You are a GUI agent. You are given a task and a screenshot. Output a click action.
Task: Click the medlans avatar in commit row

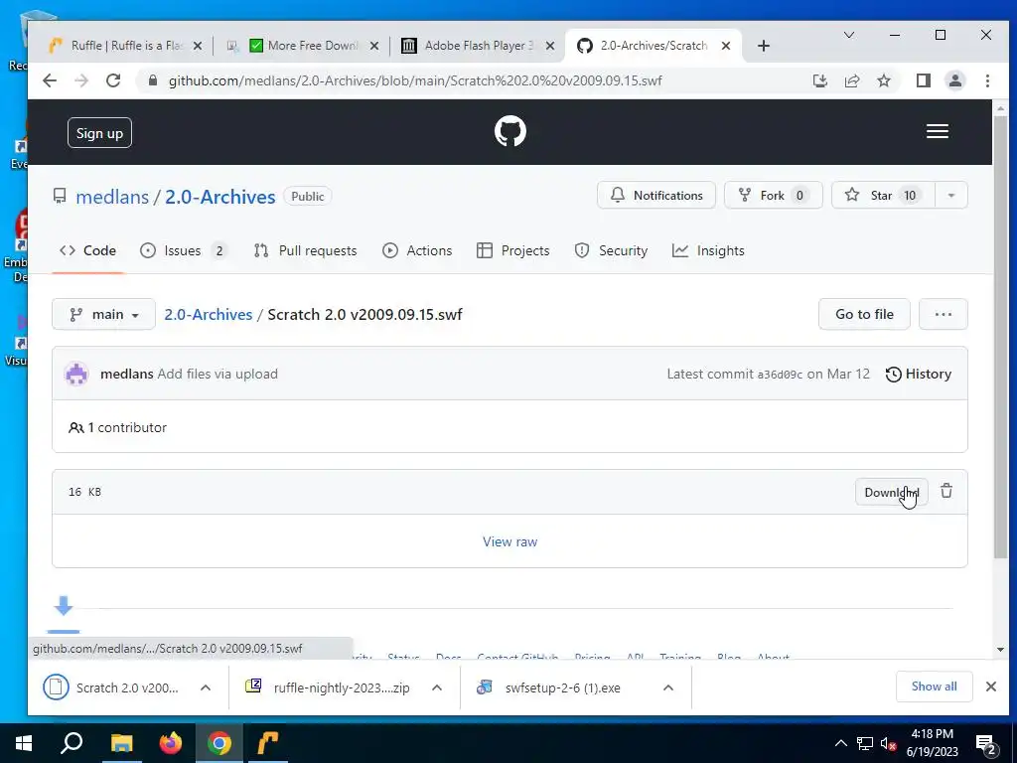point(76,375)
